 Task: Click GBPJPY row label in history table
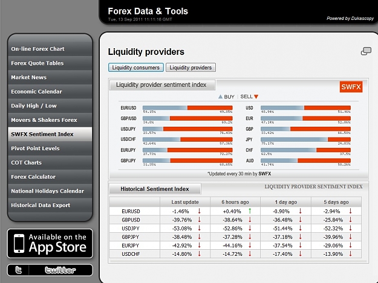coord(131,237)
